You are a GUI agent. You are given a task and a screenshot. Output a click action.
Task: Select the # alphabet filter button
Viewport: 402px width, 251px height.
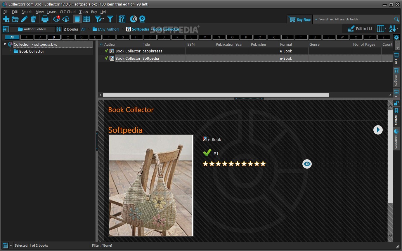pyautogui.click(x=27, y=37)
